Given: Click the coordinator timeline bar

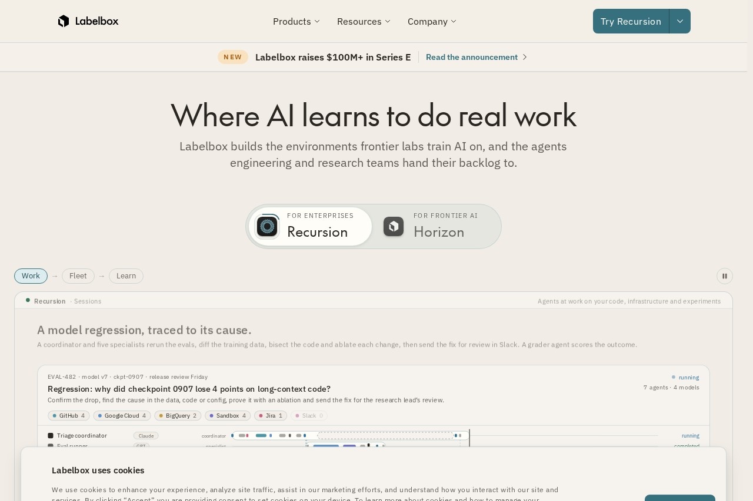Looking at the screenshot, I should [x=351, y=436].
